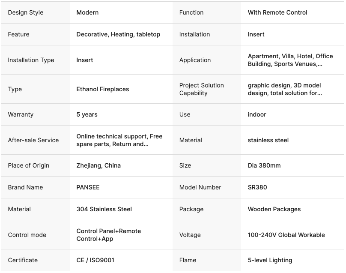Select the 304 Stainless Steel value
346x273 pixels.
click(104, 209)
